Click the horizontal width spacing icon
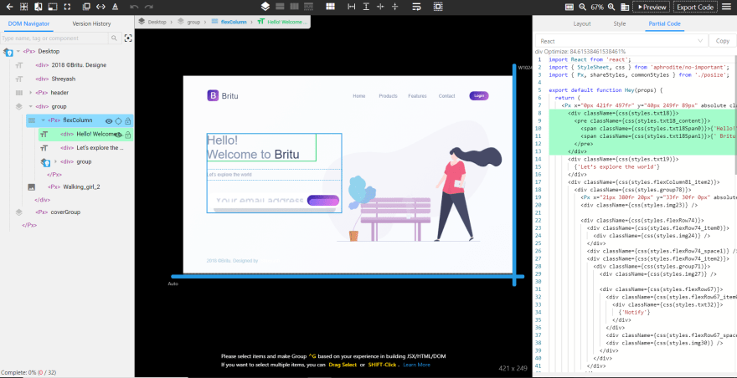737x378 pixels. [352, 7]
